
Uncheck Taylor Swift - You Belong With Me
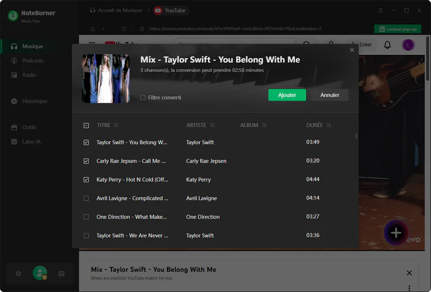tap(86, 142)
